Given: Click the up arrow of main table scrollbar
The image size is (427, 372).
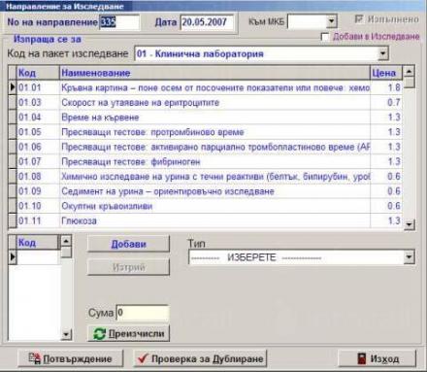Looking at the screenshot, I should (x=410, y=71).
